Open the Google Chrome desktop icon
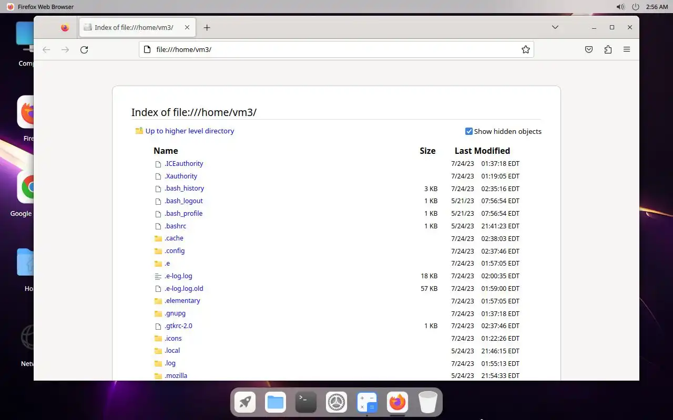 click(x=25, y=187)
